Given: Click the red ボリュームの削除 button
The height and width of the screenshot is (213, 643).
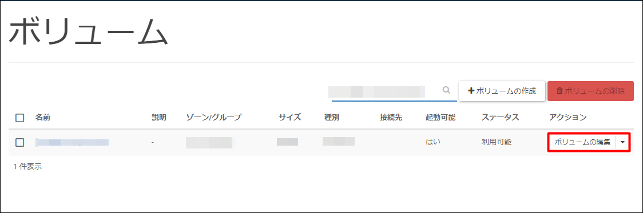Looking at the screenshot, I should [x=590, y=91].
